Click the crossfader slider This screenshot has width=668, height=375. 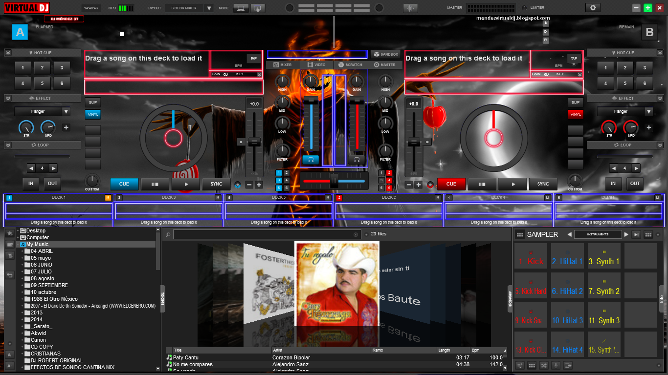(x=334, y=180)
